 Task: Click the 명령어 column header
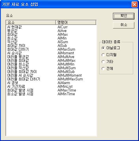point(76,23)
